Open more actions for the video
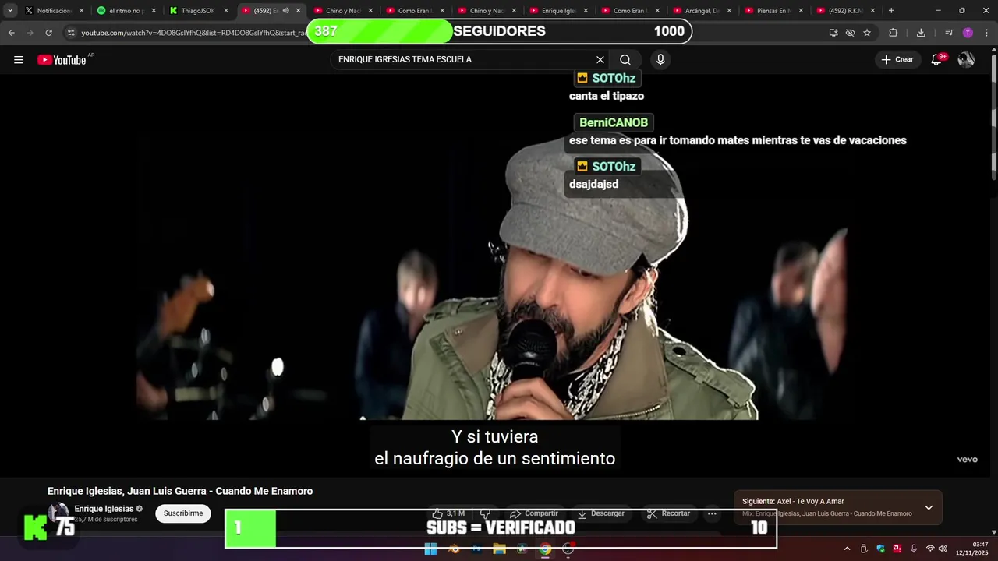This screenshot has height=561, width=998. coord(712,513)
